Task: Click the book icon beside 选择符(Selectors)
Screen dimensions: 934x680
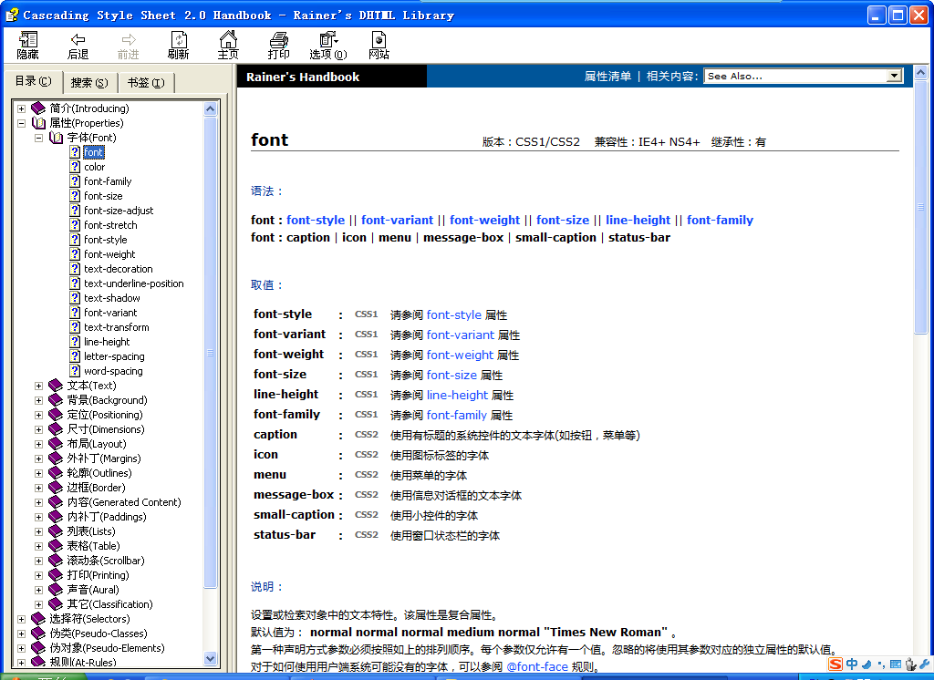Action: tap(38, 619)
